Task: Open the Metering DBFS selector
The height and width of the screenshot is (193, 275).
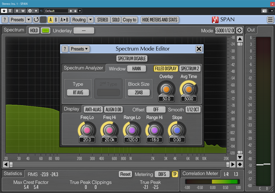Action: (162, 174)
